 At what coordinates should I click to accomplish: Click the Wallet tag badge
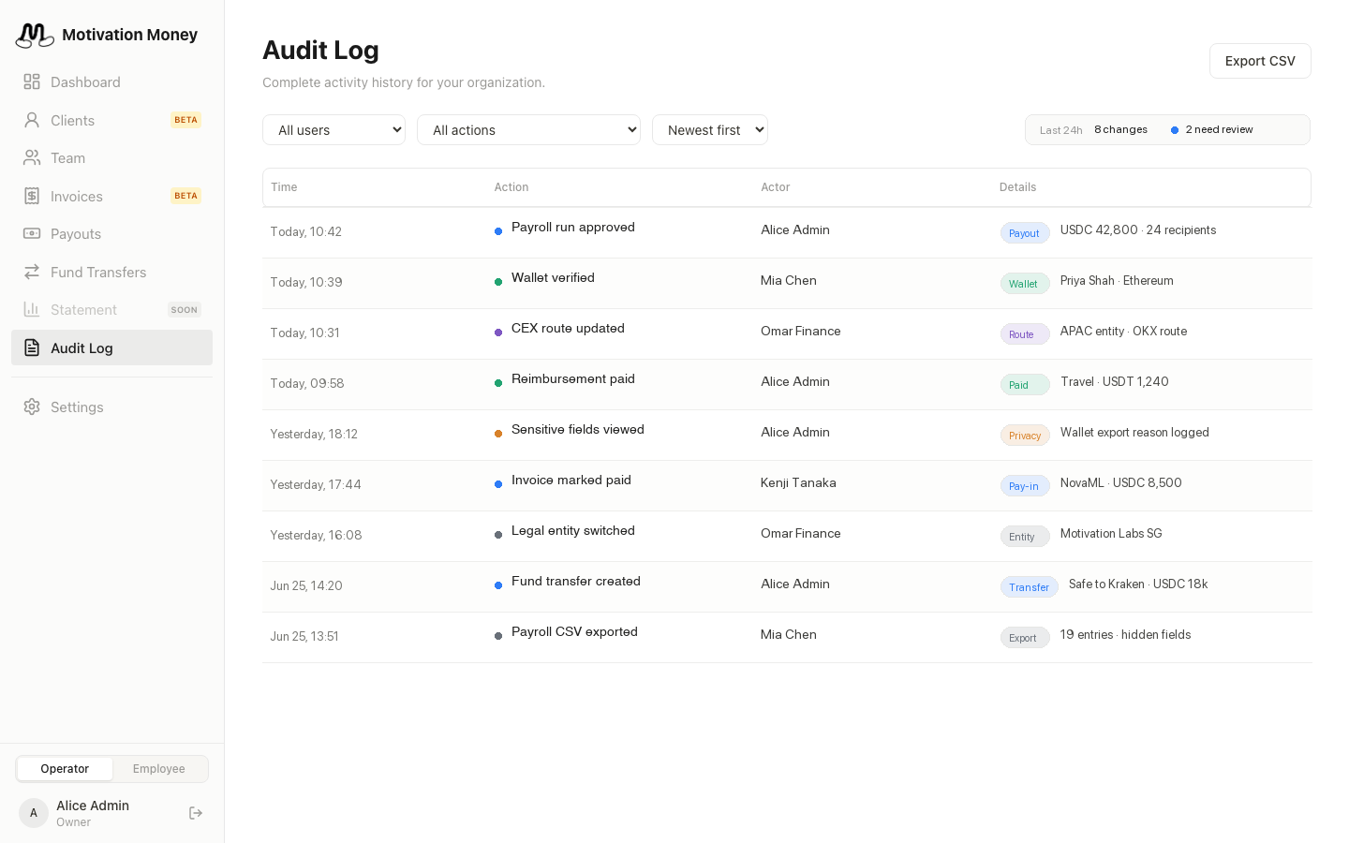1024,284
